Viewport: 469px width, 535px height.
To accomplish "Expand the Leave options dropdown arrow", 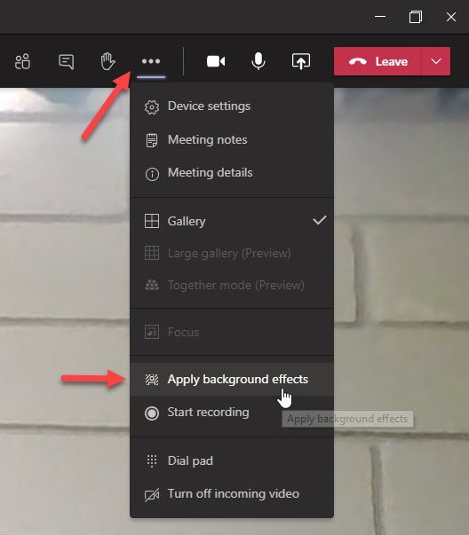I will coord(436,61).
